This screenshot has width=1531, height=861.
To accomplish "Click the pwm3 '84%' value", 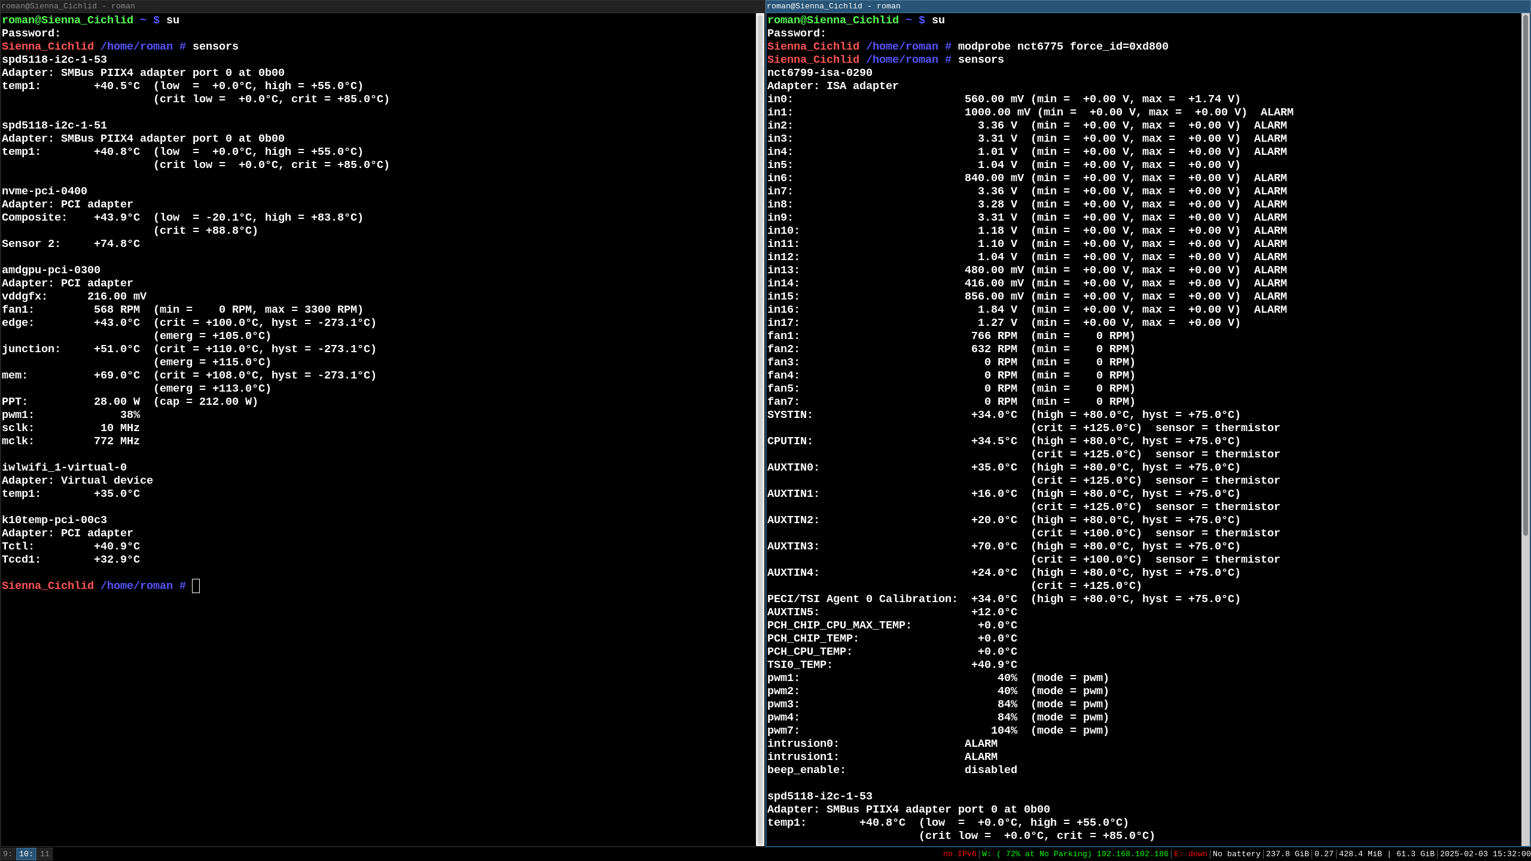I will tap(1007, 704).
